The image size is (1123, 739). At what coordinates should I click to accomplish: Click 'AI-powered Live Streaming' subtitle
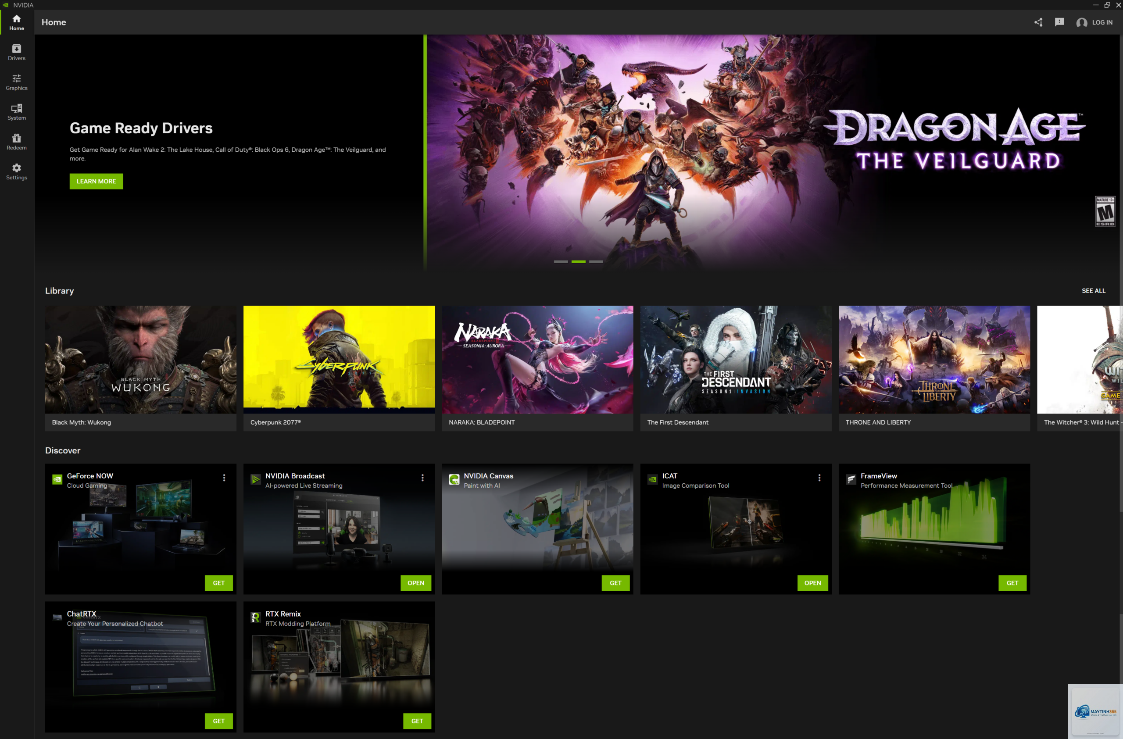pos(304,486)
